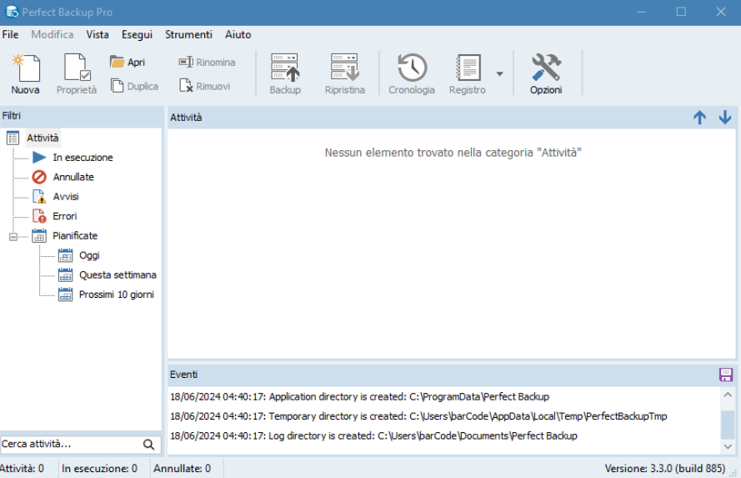The width and height of the screenshot is (741, 478).
Task: Click the Eventi scrollbar down arrow
Action: click(728, 447)
